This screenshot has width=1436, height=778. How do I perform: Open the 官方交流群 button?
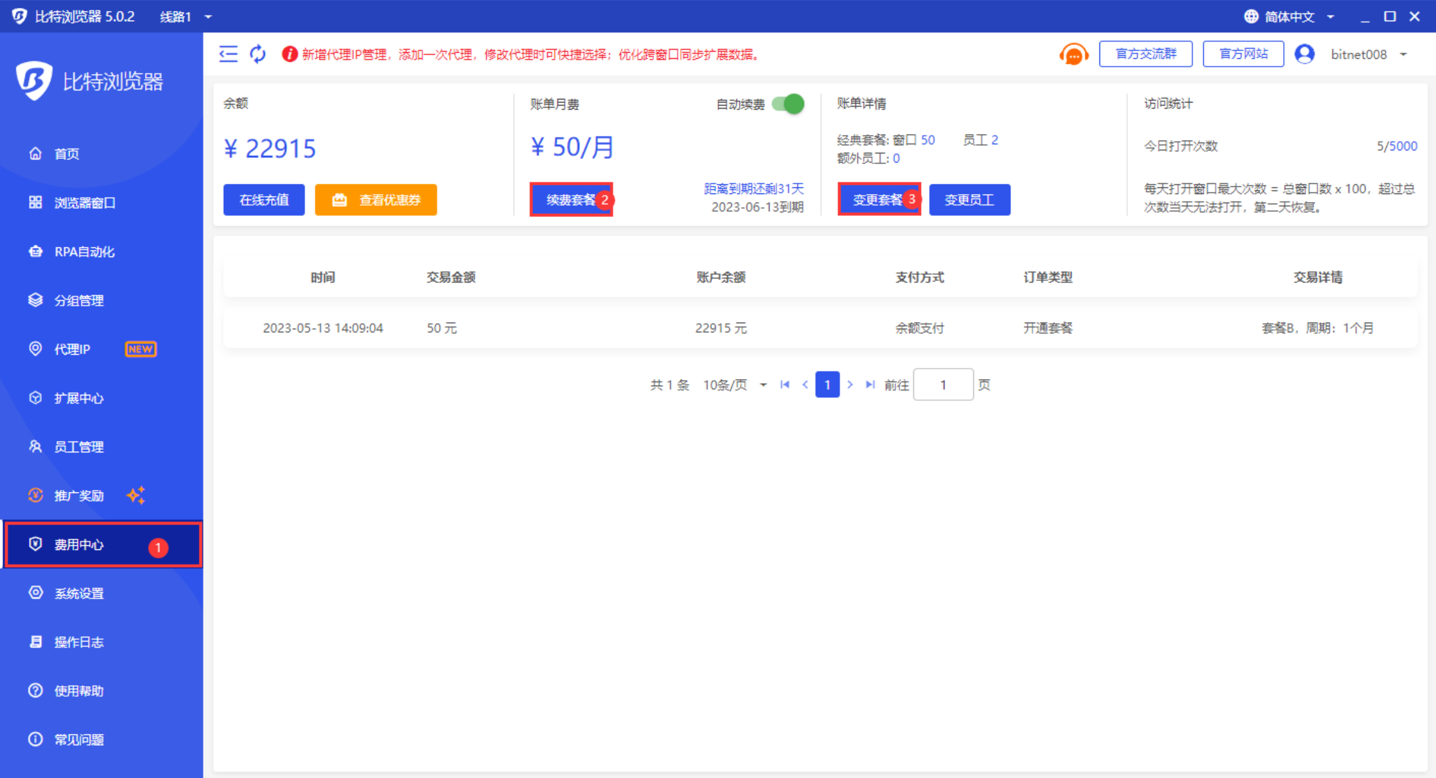(x=1146, y=54)
